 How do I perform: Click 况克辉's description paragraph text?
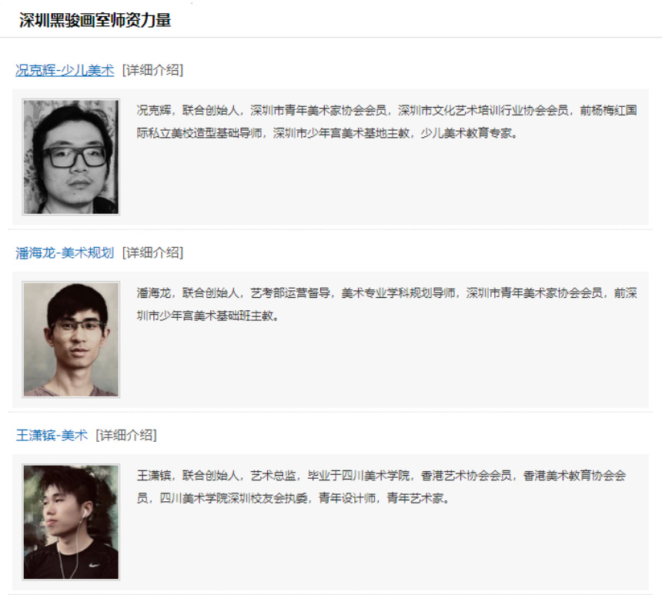pyautogui.click(x=386, y=122)
